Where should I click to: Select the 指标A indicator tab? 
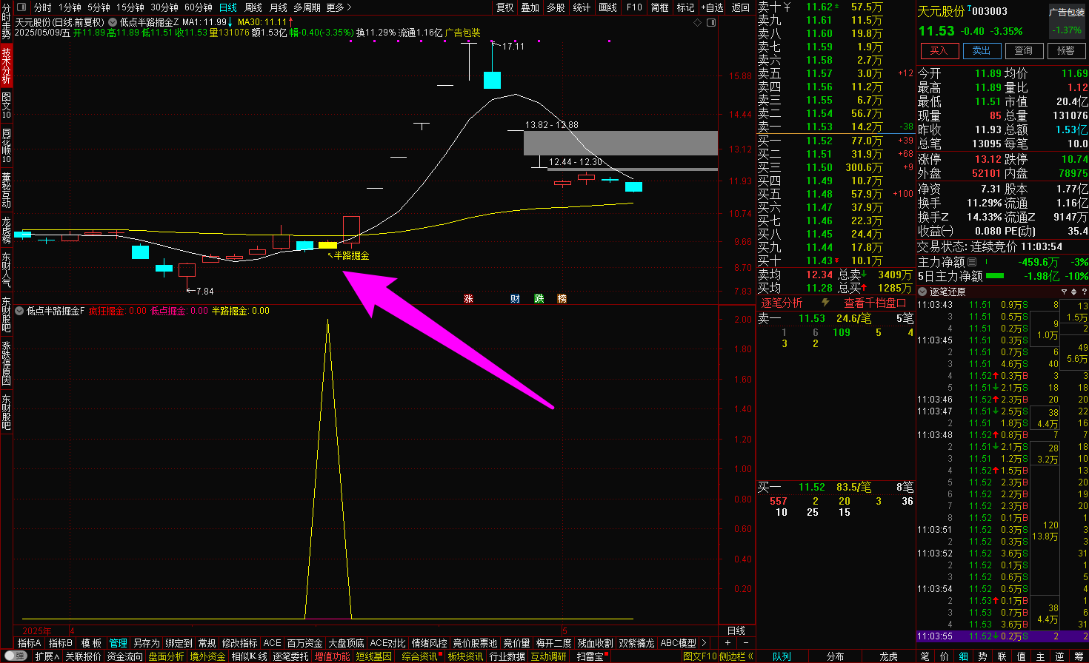(x=30, y=643)
